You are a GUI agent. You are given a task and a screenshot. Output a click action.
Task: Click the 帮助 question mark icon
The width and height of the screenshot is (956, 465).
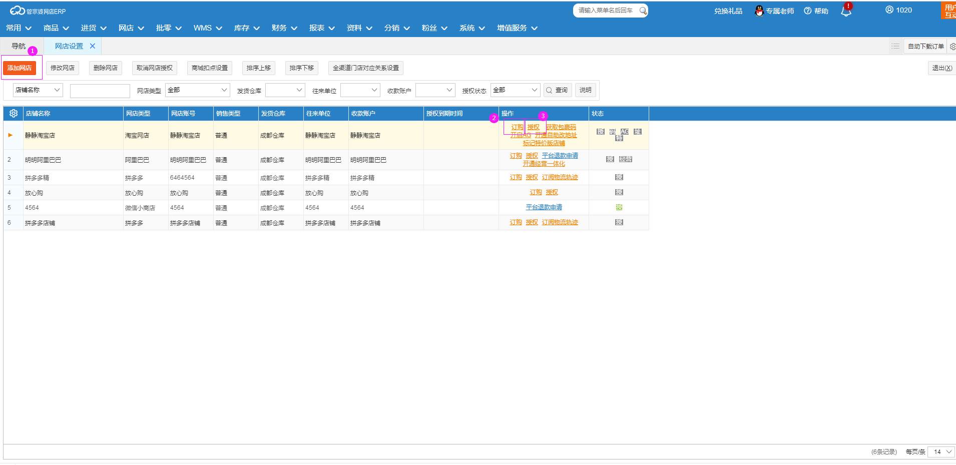[x=807, y=11]
